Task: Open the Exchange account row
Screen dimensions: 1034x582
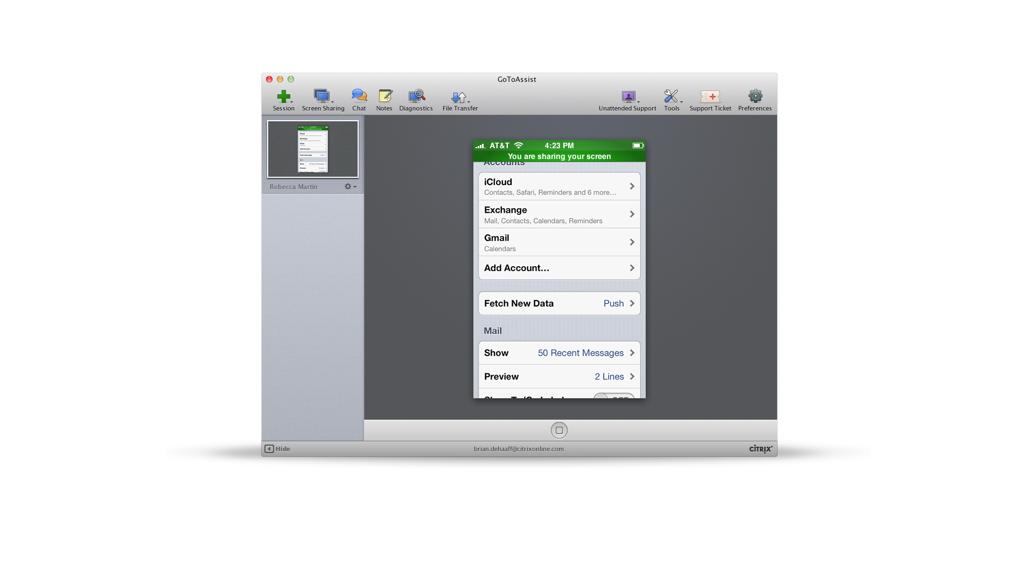Action: pyautogui.click(x=559, y=214)
